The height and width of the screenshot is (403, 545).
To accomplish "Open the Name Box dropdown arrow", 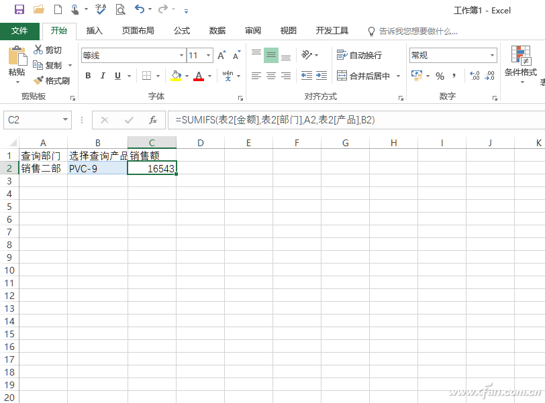I will 65,120.
